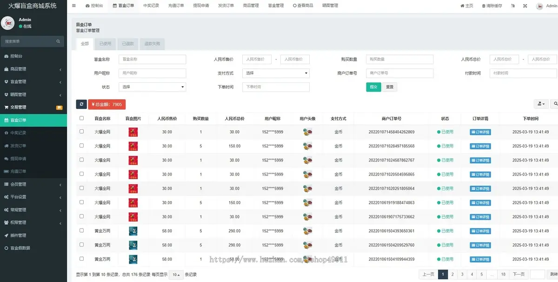Switch to the 已退款 filter tab
558x282 pixels.
pos(128,44)
